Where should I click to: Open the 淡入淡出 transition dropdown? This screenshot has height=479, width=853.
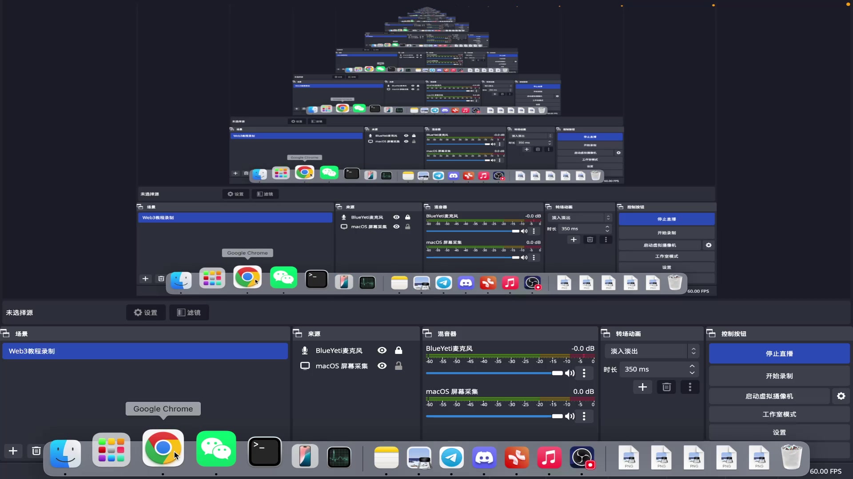point(651,351)
